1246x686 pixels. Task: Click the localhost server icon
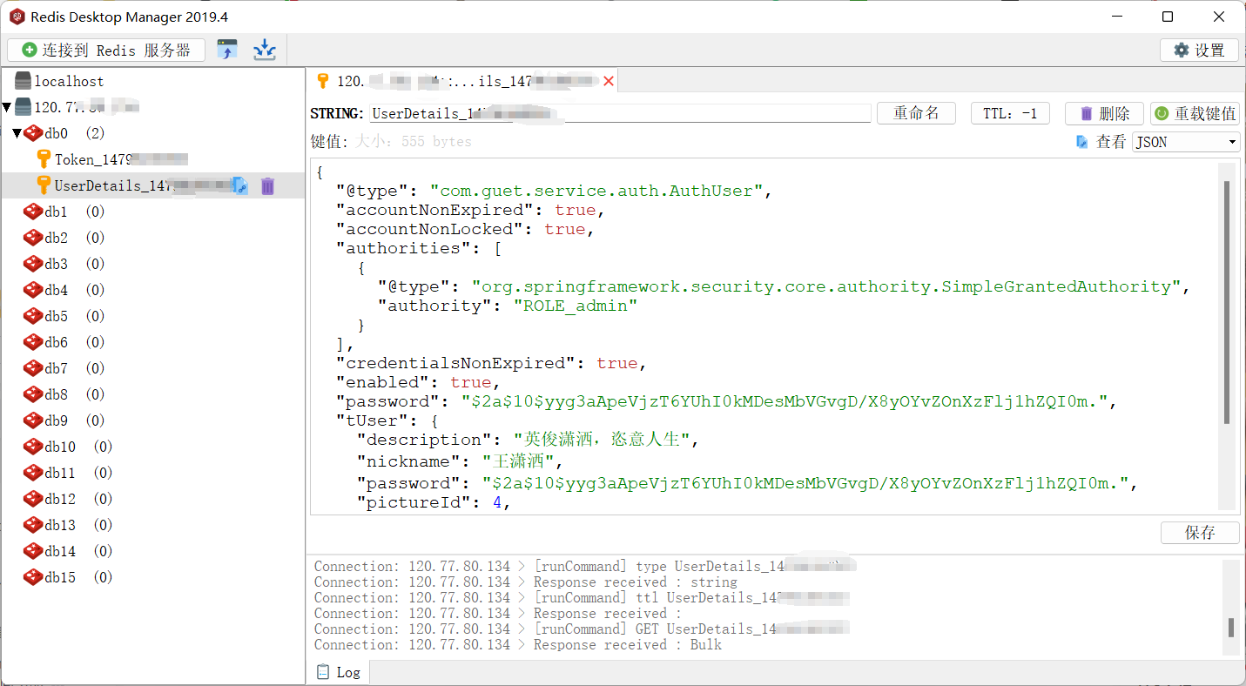(23, 81)
